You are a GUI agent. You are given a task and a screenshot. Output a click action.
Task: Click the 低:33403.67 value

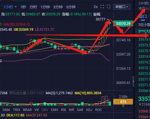[31, 14]
